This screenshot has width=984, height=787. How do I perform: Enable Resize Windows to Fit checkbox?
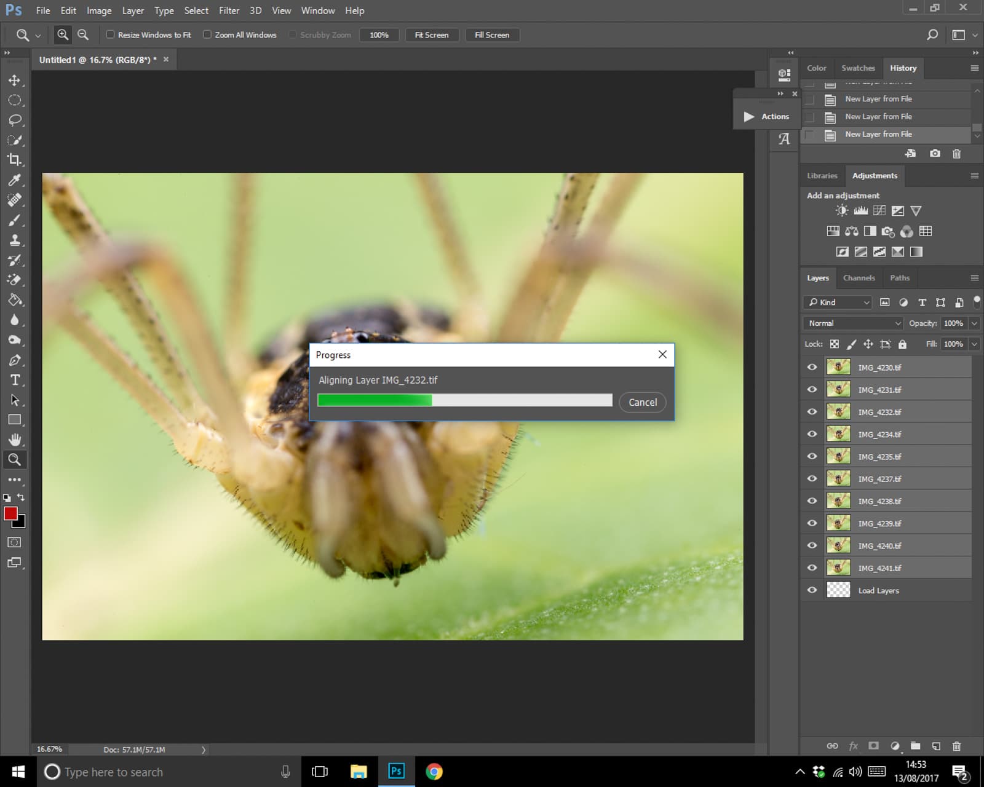pyautogui.click(x=111, y=35)
